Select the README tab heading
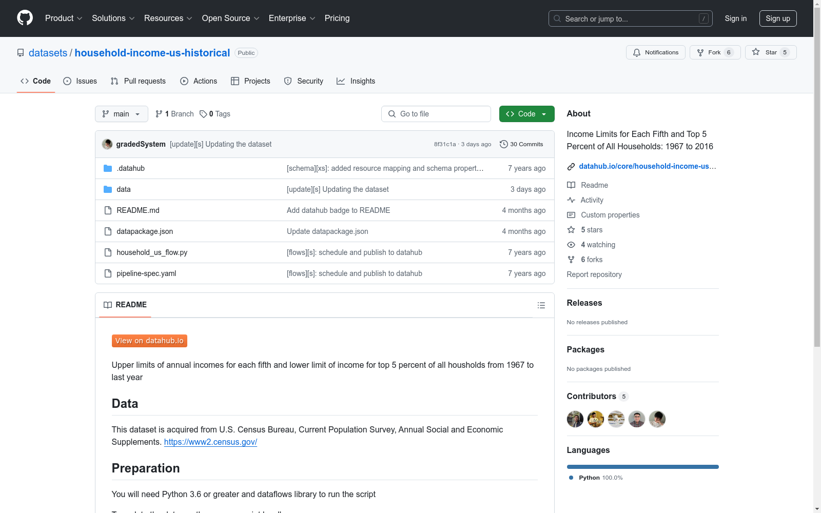 click(x=125, y=305)
